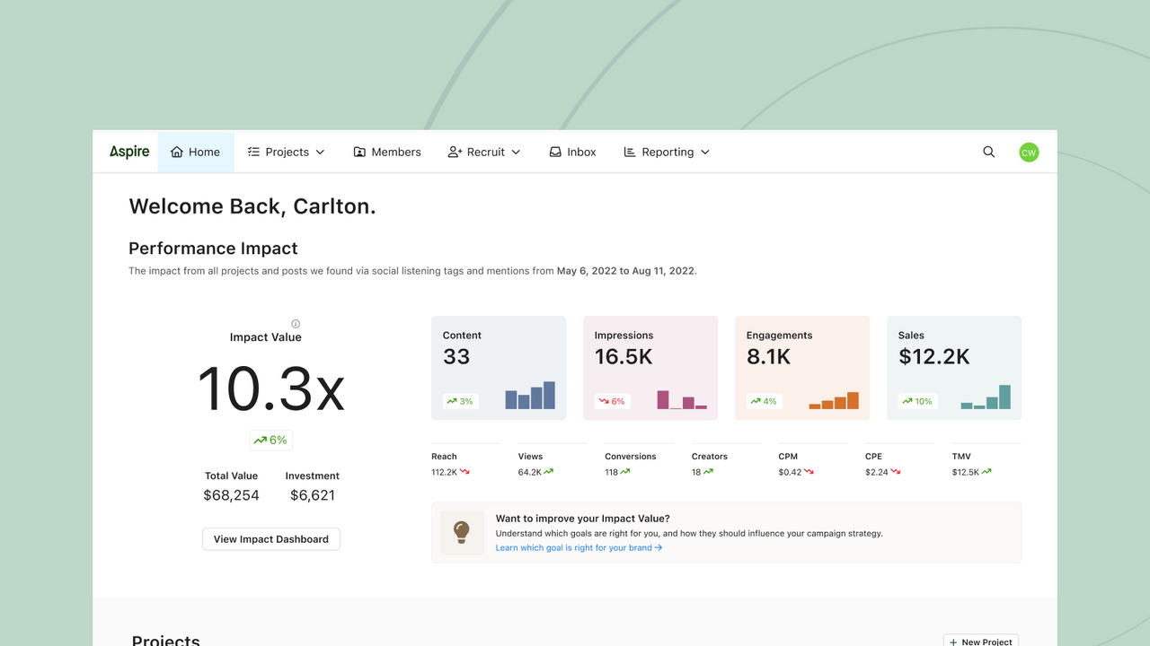Viewport: 1150px width, 646px height.
Task: Navigate to the Members section
Action: 386,152
